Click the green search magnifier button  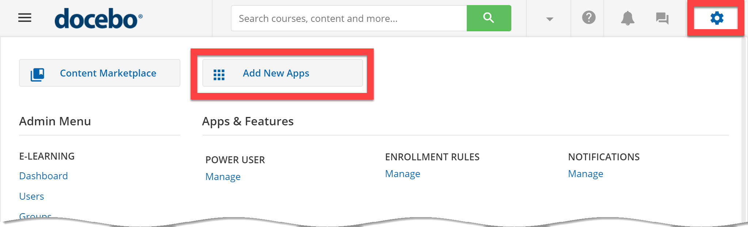coord(489,18)
